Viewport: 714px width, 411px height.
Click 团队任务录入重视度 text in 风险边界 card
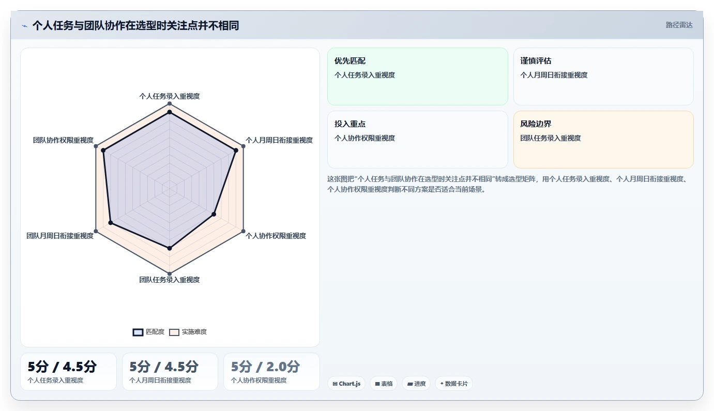(551, 138)
